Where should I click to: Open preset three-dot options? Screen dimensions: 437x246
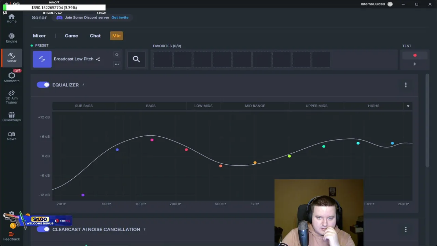pyautogui.click(x=117, y=64)
